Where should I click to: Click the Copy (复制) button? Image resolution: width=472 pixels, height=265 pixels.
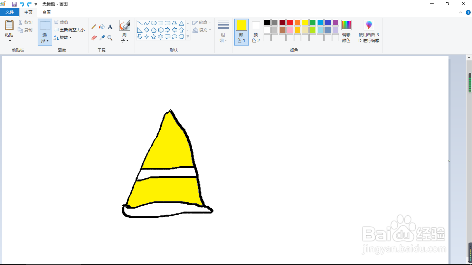tap(26, 30)
